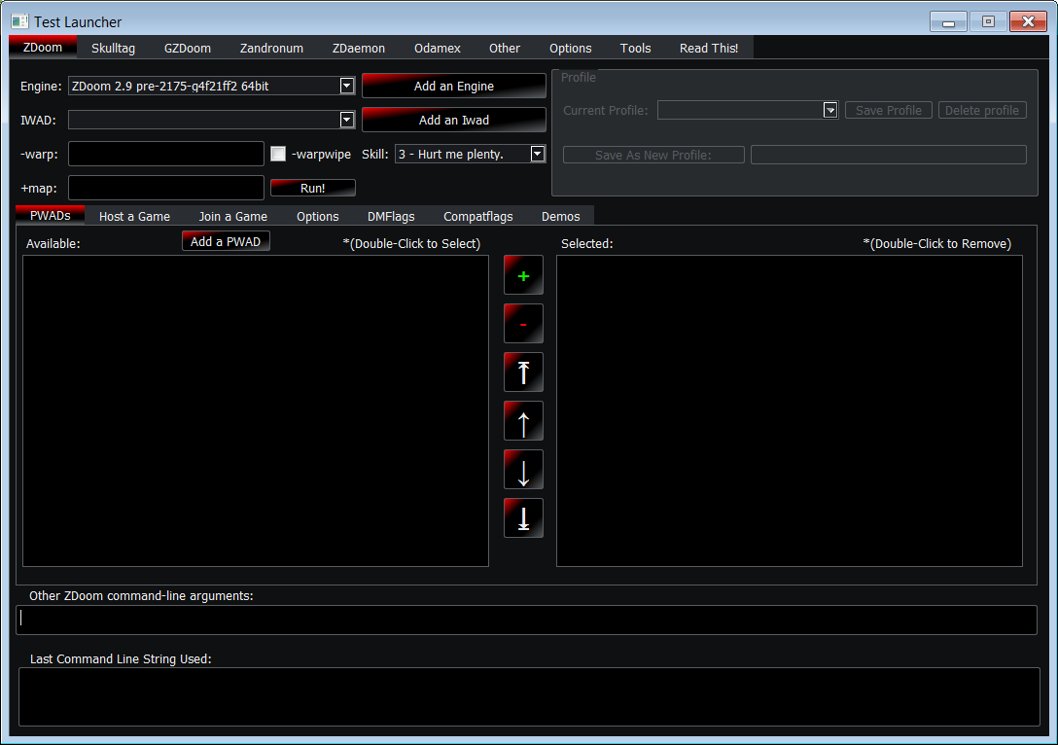Select the DMFlags tab
Image resolution: width=1058 pixels, height=745 pixels.
tap(391, 216)
